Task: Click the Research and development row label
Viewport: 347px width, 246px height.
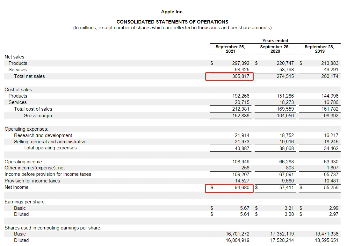Action: coord(43,135)
